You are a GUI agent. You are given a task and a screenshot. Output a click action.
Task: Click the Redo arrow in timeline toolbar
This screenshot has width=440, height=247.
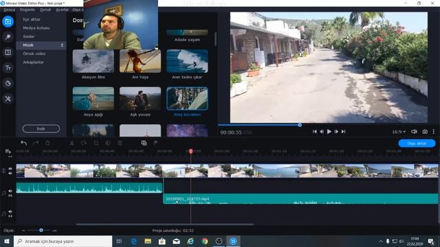coord(36,143)
